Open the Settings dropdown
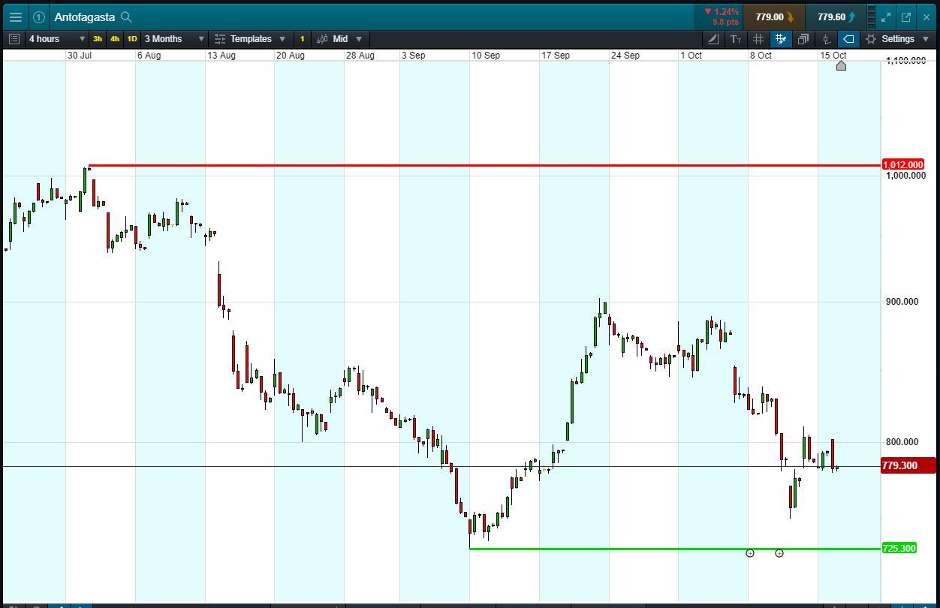 [905, 39]
